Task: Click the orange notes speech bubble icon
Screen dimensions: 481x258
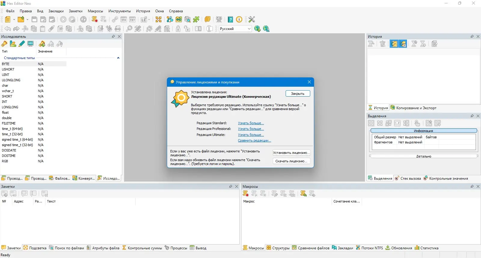Action: 207,19
